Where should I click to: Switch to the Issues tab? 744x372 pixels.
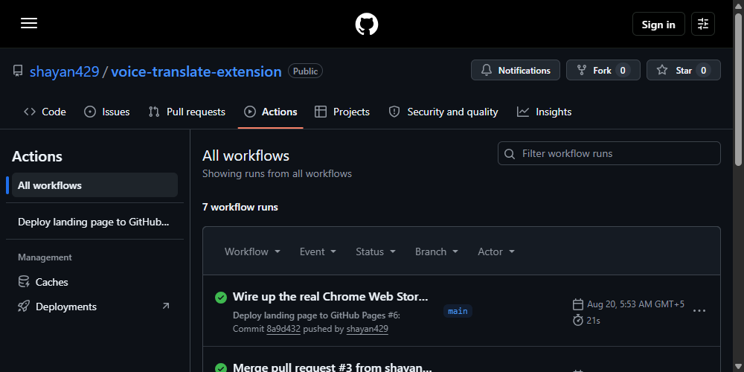[106, 112]
